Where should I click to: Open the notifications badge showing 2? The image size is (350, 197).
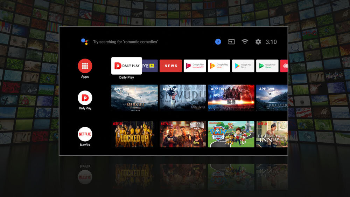218,42
